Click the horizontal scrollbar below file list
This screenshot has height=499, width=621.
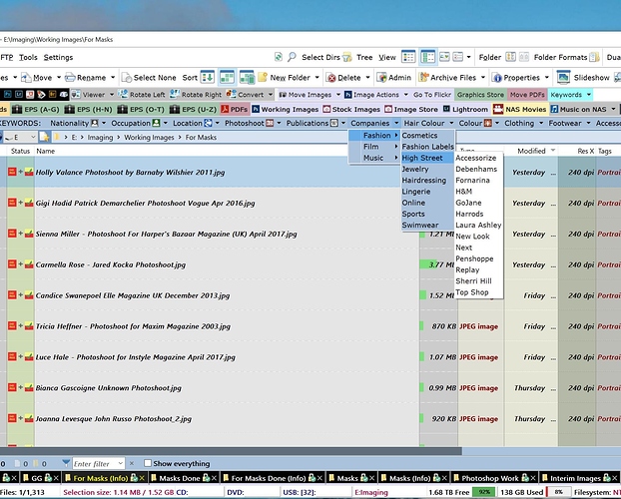pos(231,451)
